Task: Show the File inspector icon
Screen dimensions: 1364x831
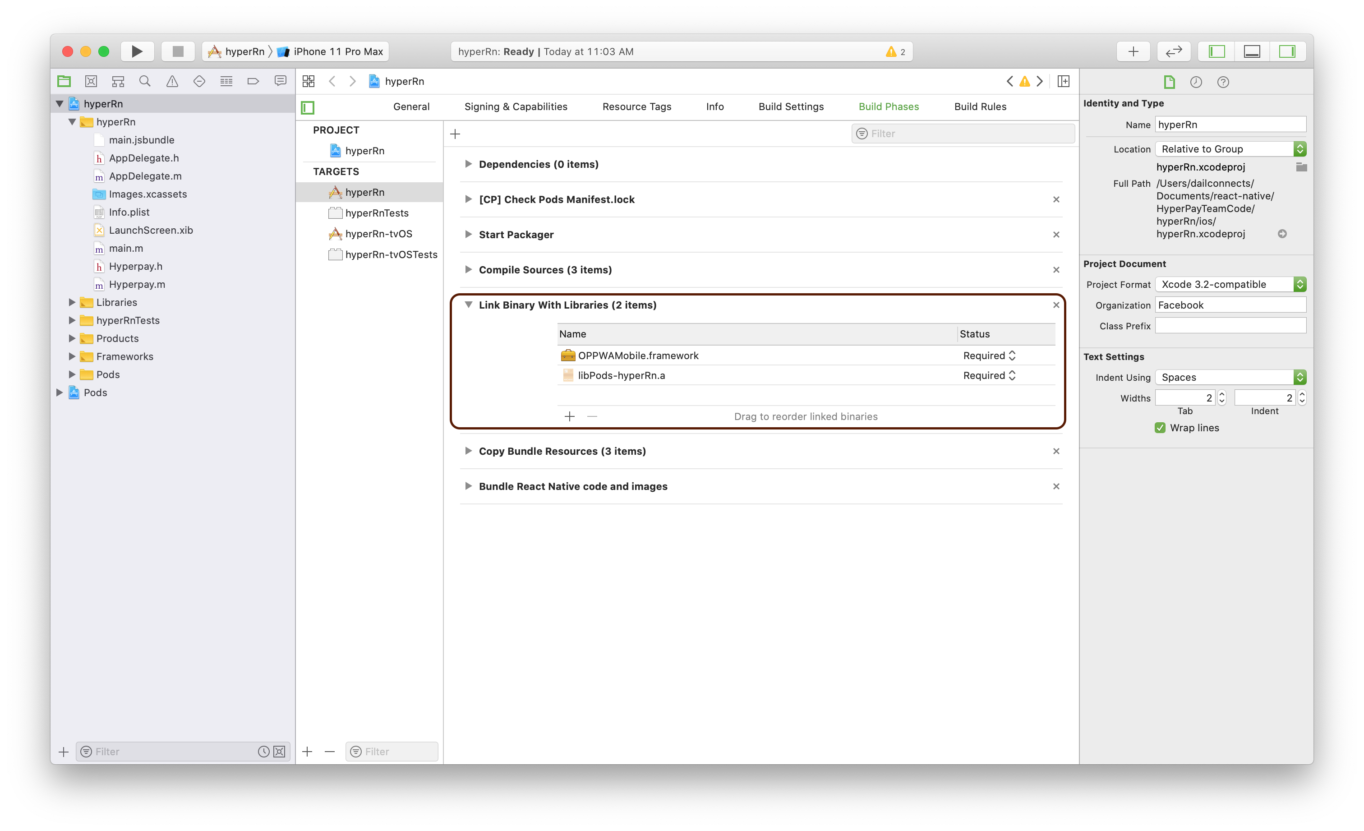Action: click(x=1169, y=82)
